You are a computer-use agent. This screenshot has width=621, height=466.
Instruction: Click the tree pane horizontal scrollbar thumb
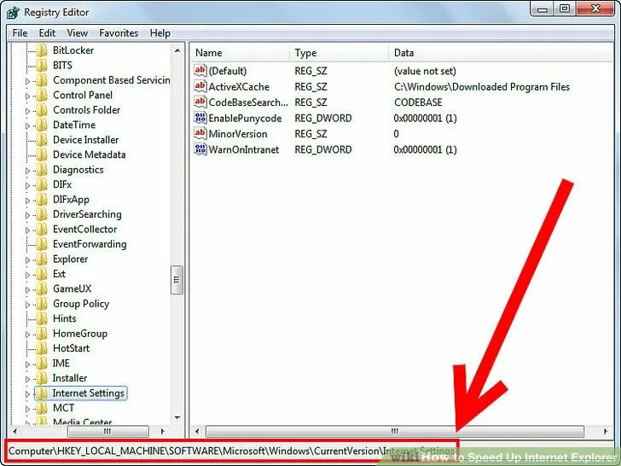tap(107, 431)
